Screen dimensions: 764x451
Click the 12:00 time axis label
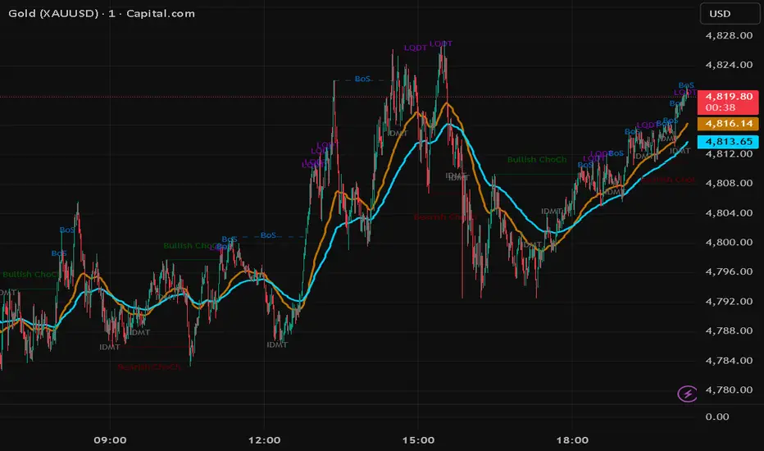point(264,440)
